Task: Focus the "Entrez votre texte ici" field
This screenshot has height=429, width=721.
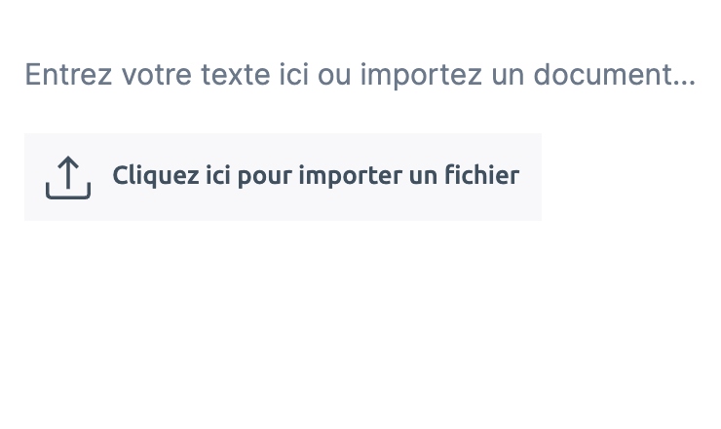Action: tap(360, 74)
